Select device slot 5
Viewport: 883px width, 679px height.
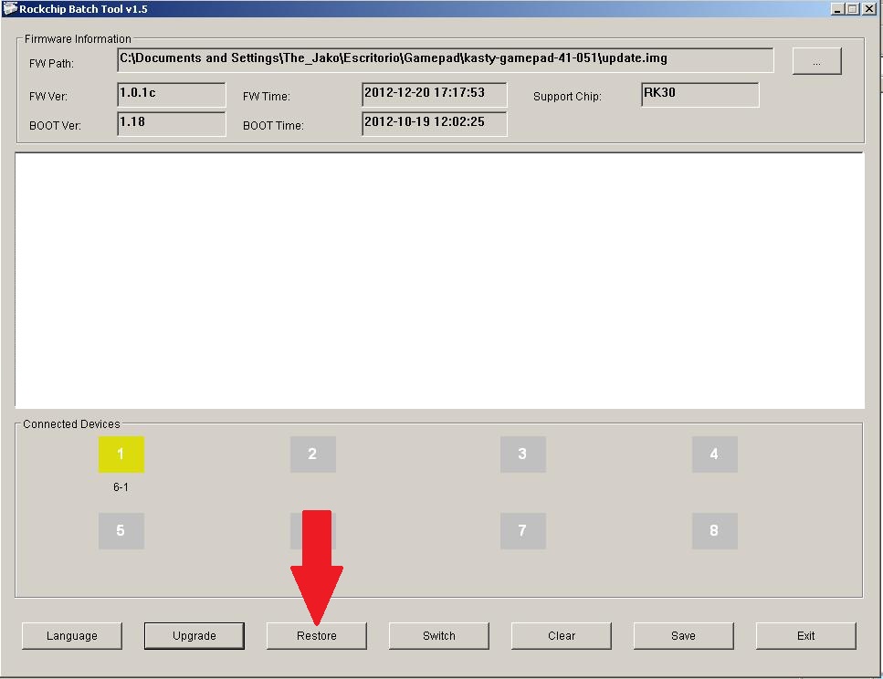pyautogui.click(x=121, y=530)
